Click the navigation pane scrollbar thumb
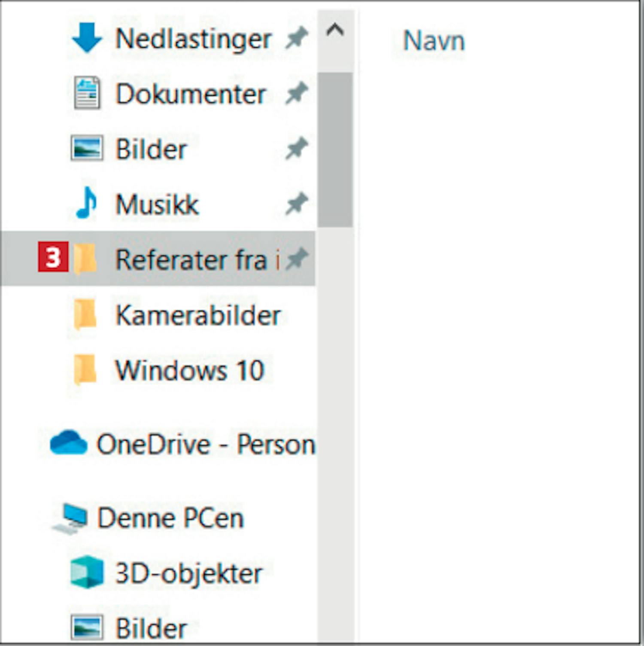Viewport: 644px width, 646px height. tap(335, 149)
